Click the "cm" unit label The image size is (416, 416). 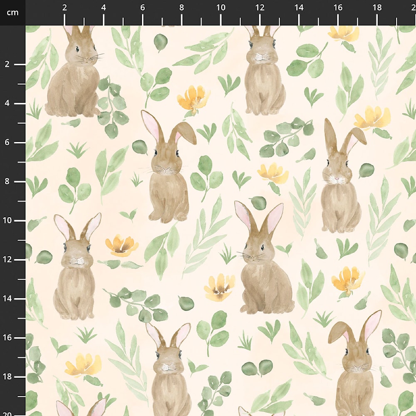tap(12, 13)
